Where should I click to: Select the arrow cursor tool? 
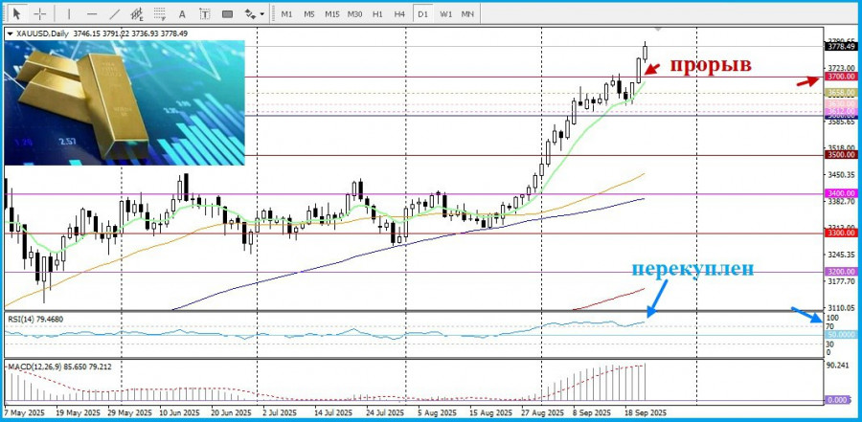click(x=16, y=13)
